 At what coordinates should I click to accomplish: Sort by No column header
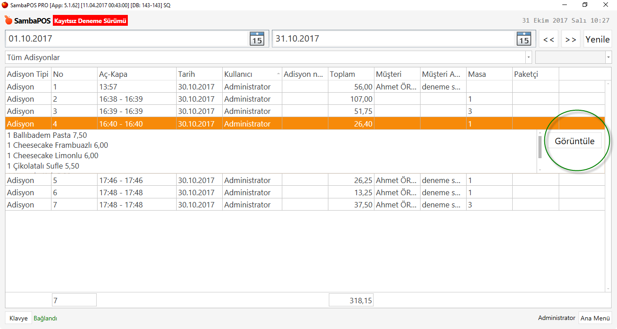[x=75, y=74]
